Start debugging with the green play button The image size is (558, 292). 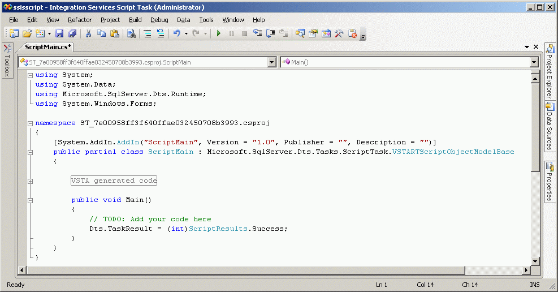218,33
